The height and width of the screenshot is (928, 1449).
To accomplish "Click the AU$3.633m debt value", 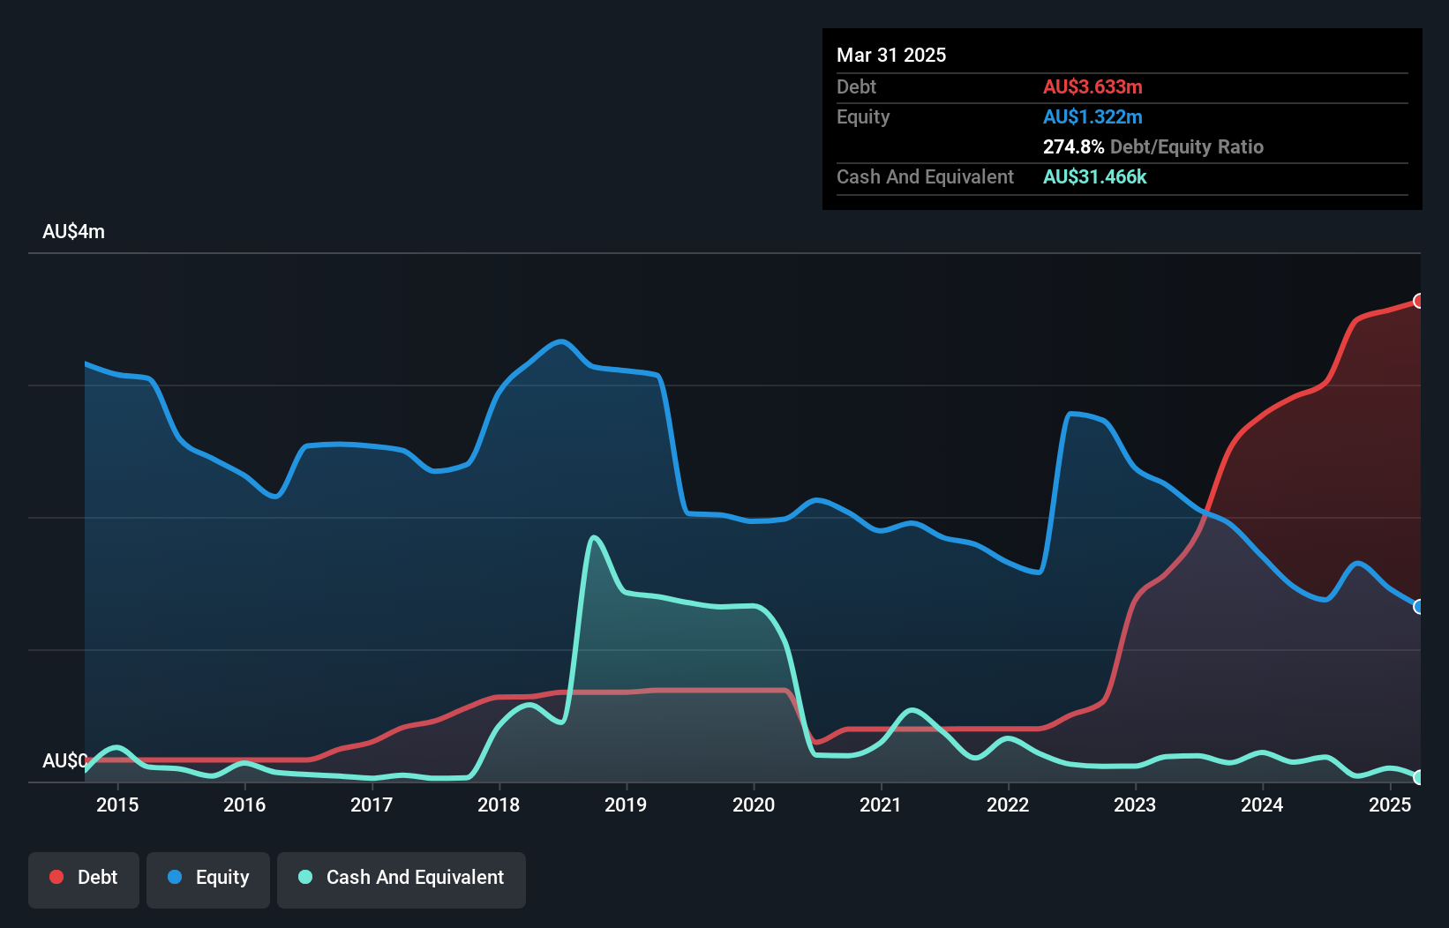I will pos(1092,86).
